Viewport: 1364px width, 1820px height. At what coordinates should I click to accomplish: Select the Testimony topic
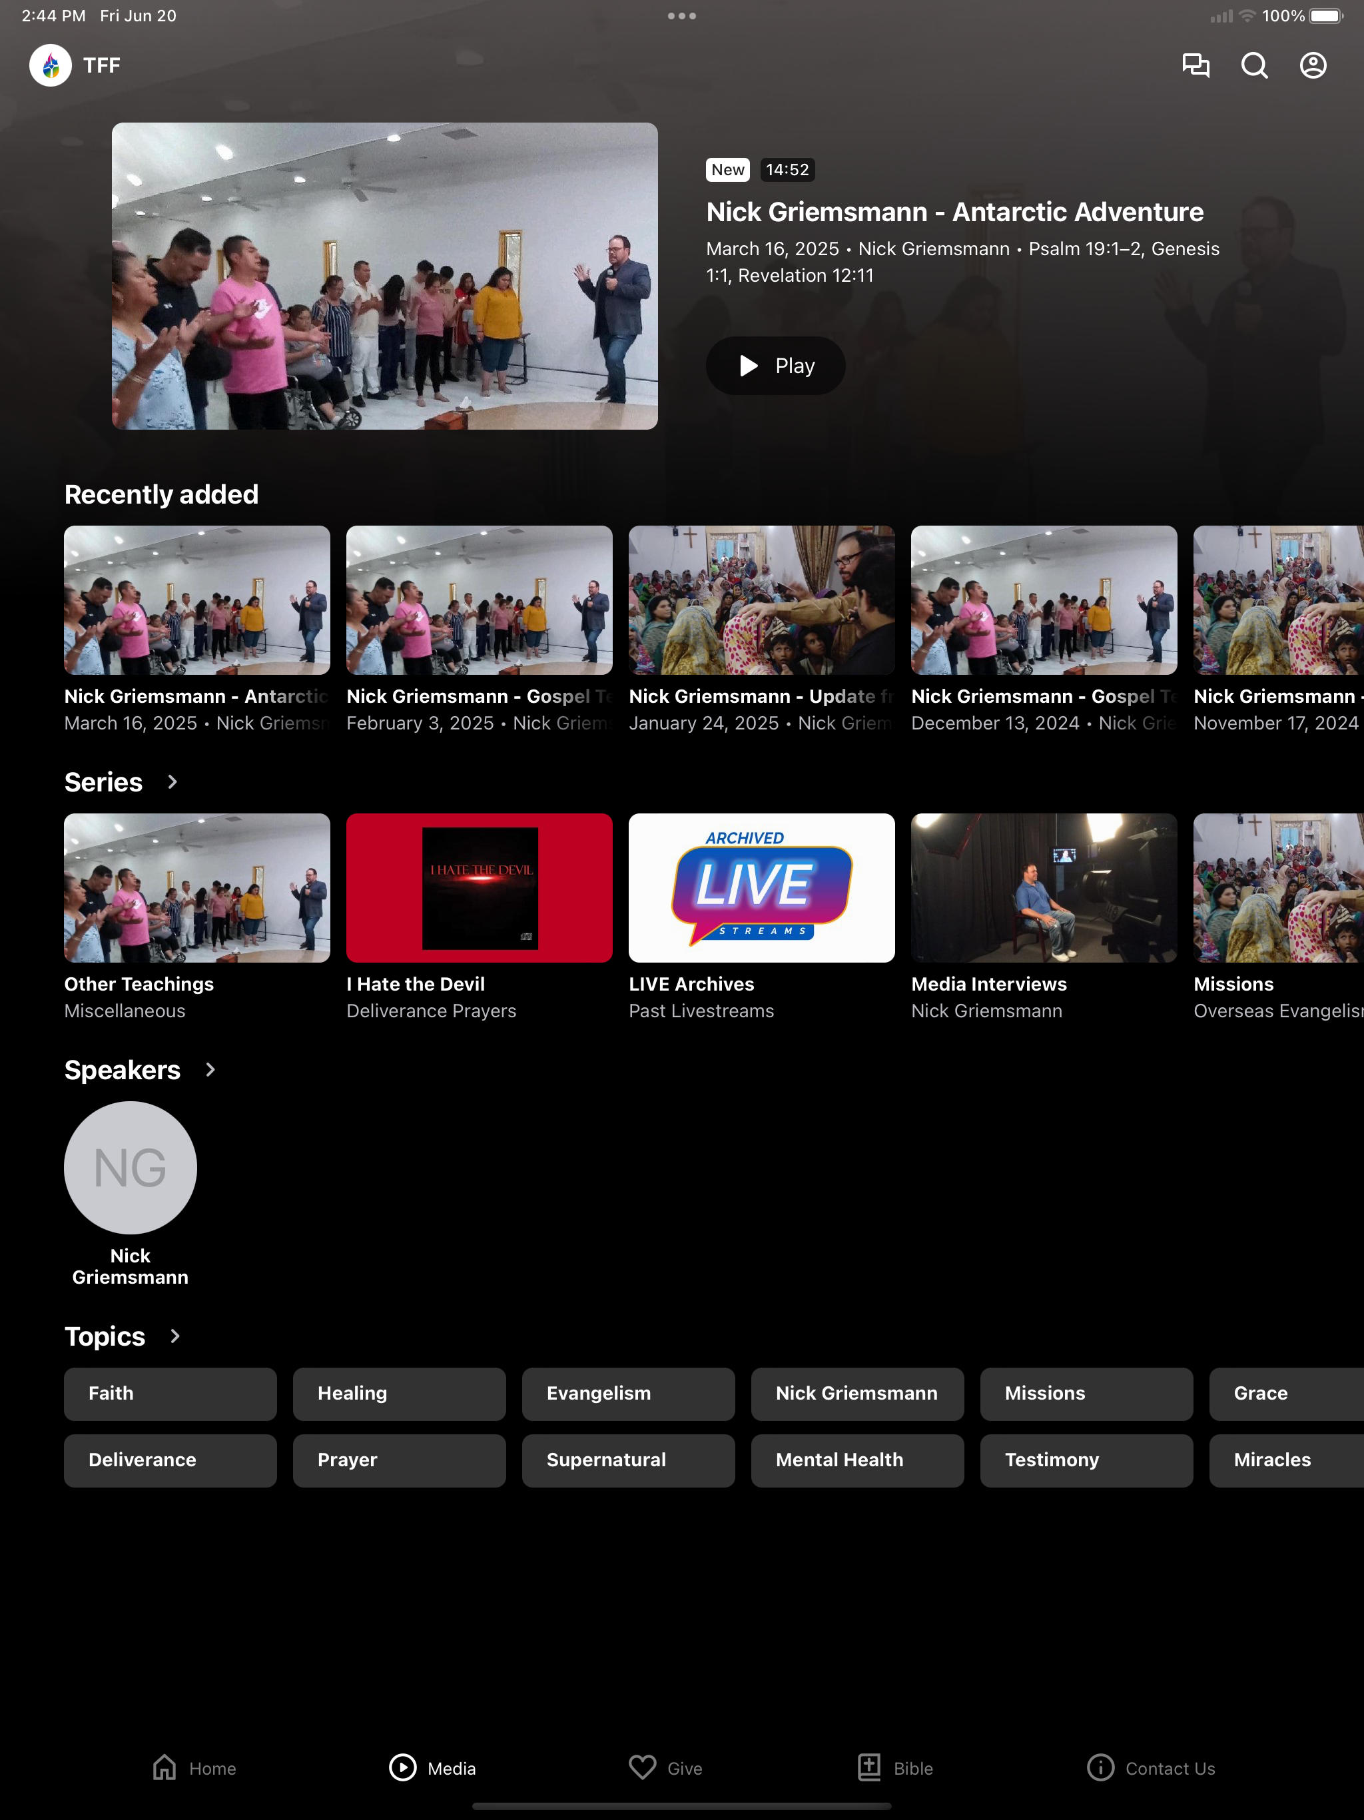point(1087,1460)
